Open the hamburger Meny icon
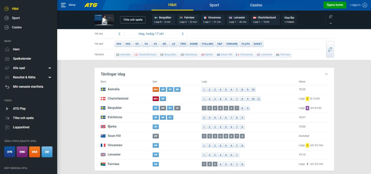 coord(63,5)
